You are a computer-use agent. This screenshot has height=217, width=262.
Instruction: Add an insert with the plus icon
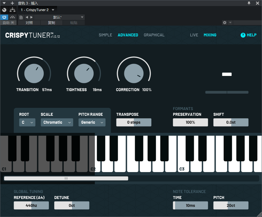[12, 3]
